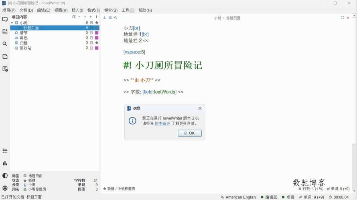Open the 版本备注 release notes link
Screen dimensions: 357x200
click(x=162, y=124)
